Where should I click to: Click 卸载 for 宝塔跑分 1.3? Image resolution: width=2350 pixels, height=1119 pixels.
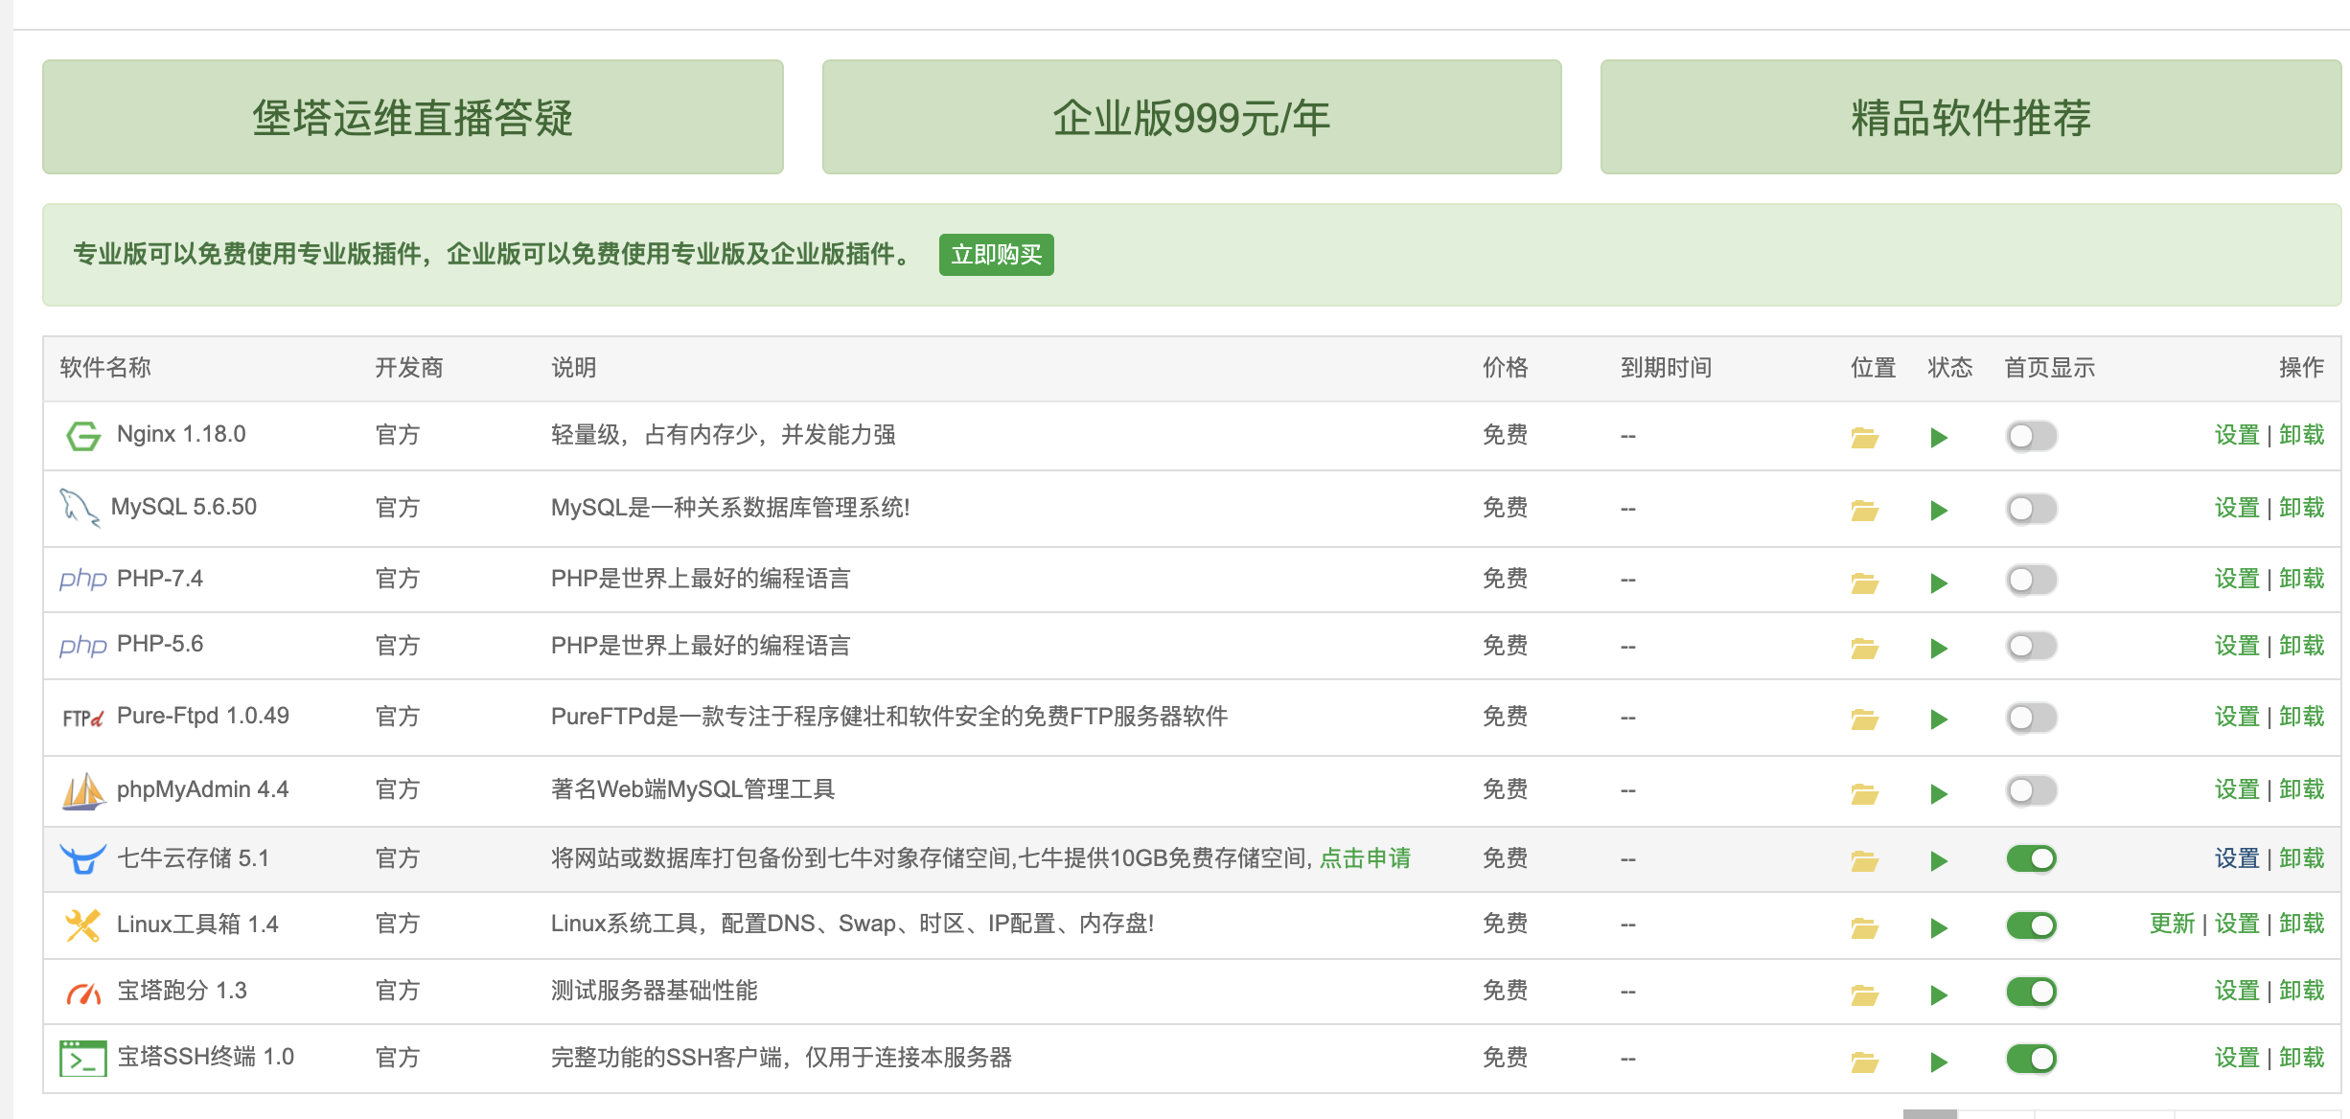click(x=2302, y=991)
